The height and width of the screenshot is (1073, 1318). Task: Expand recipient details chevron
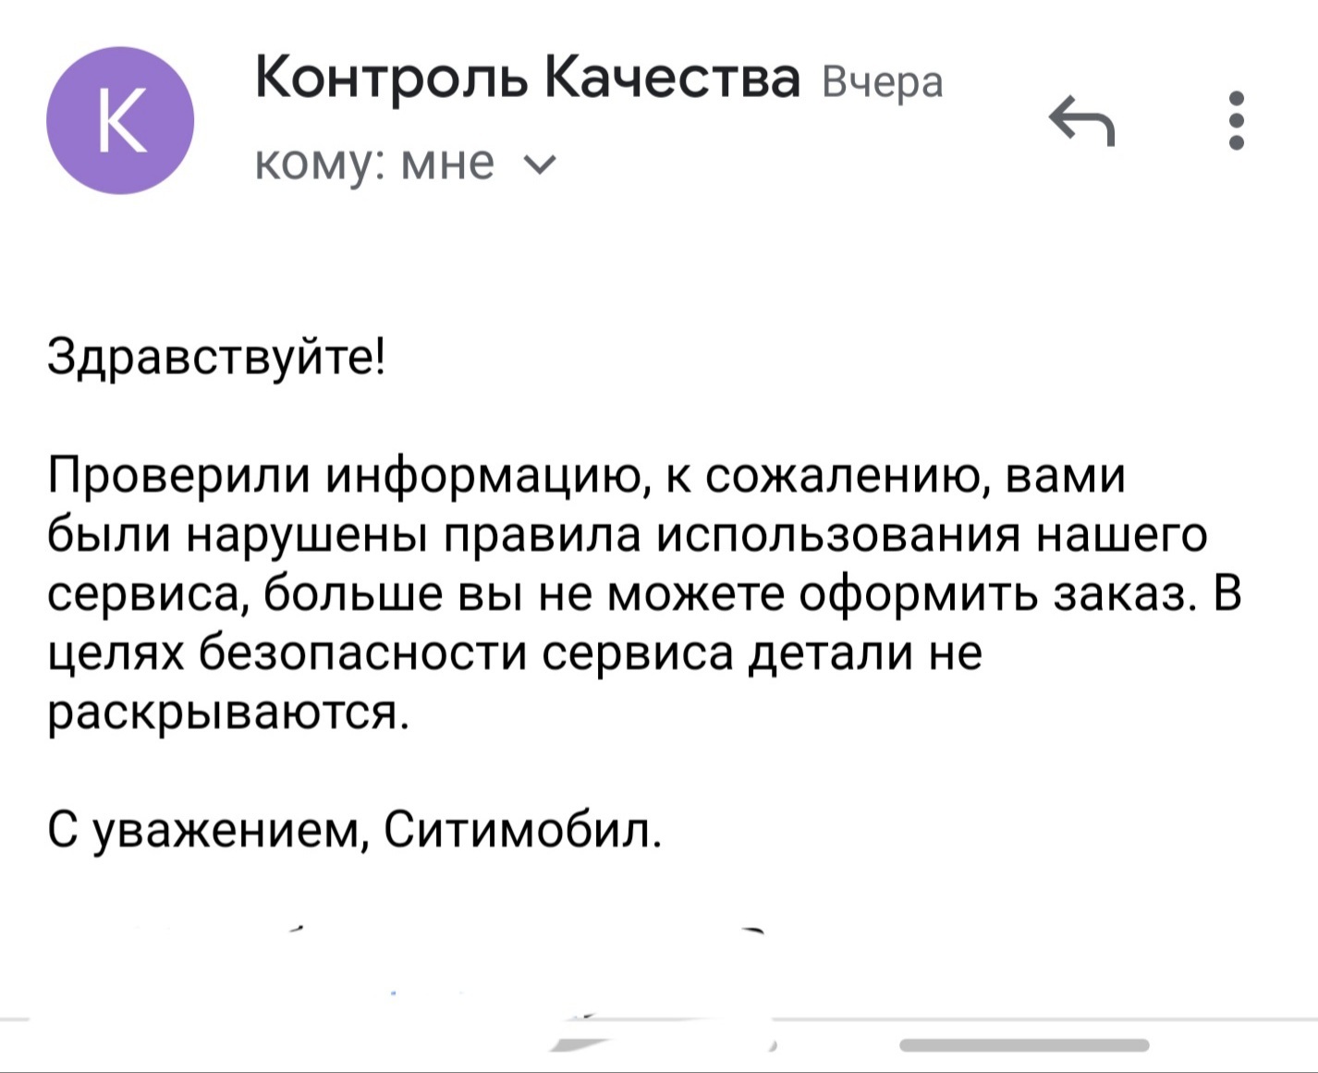[x=540, y=165]
